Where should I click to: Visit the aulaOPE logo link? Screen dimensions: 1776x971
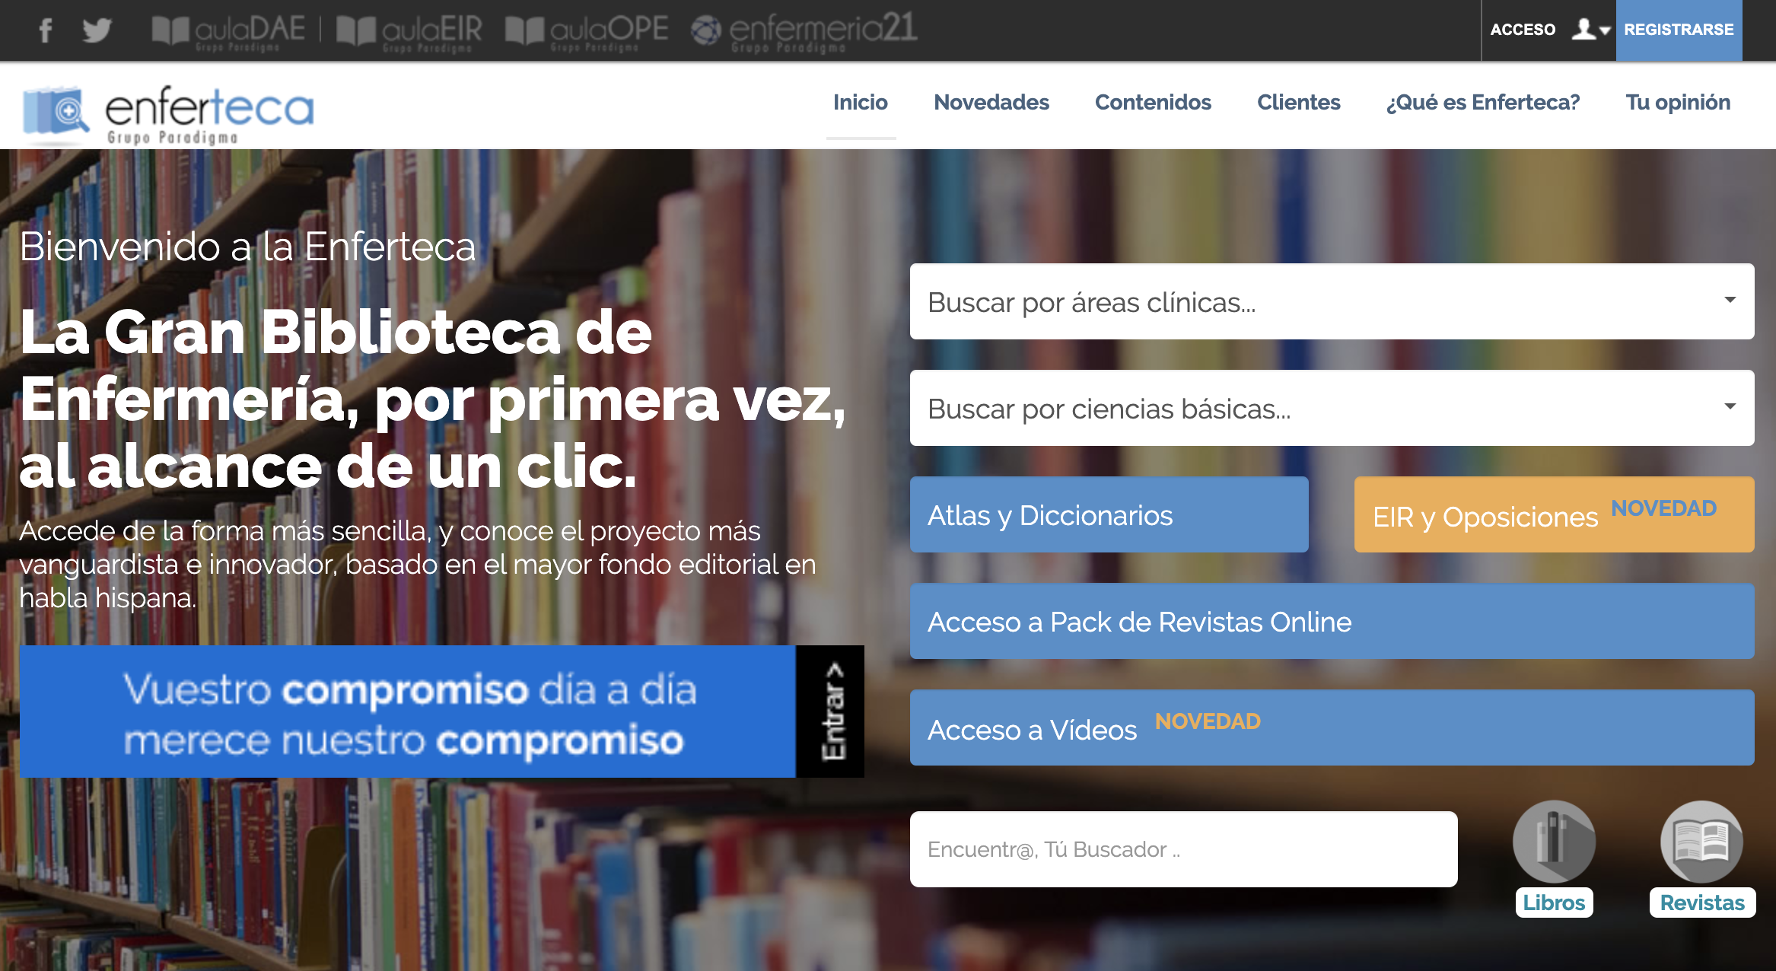pos(587,32)
